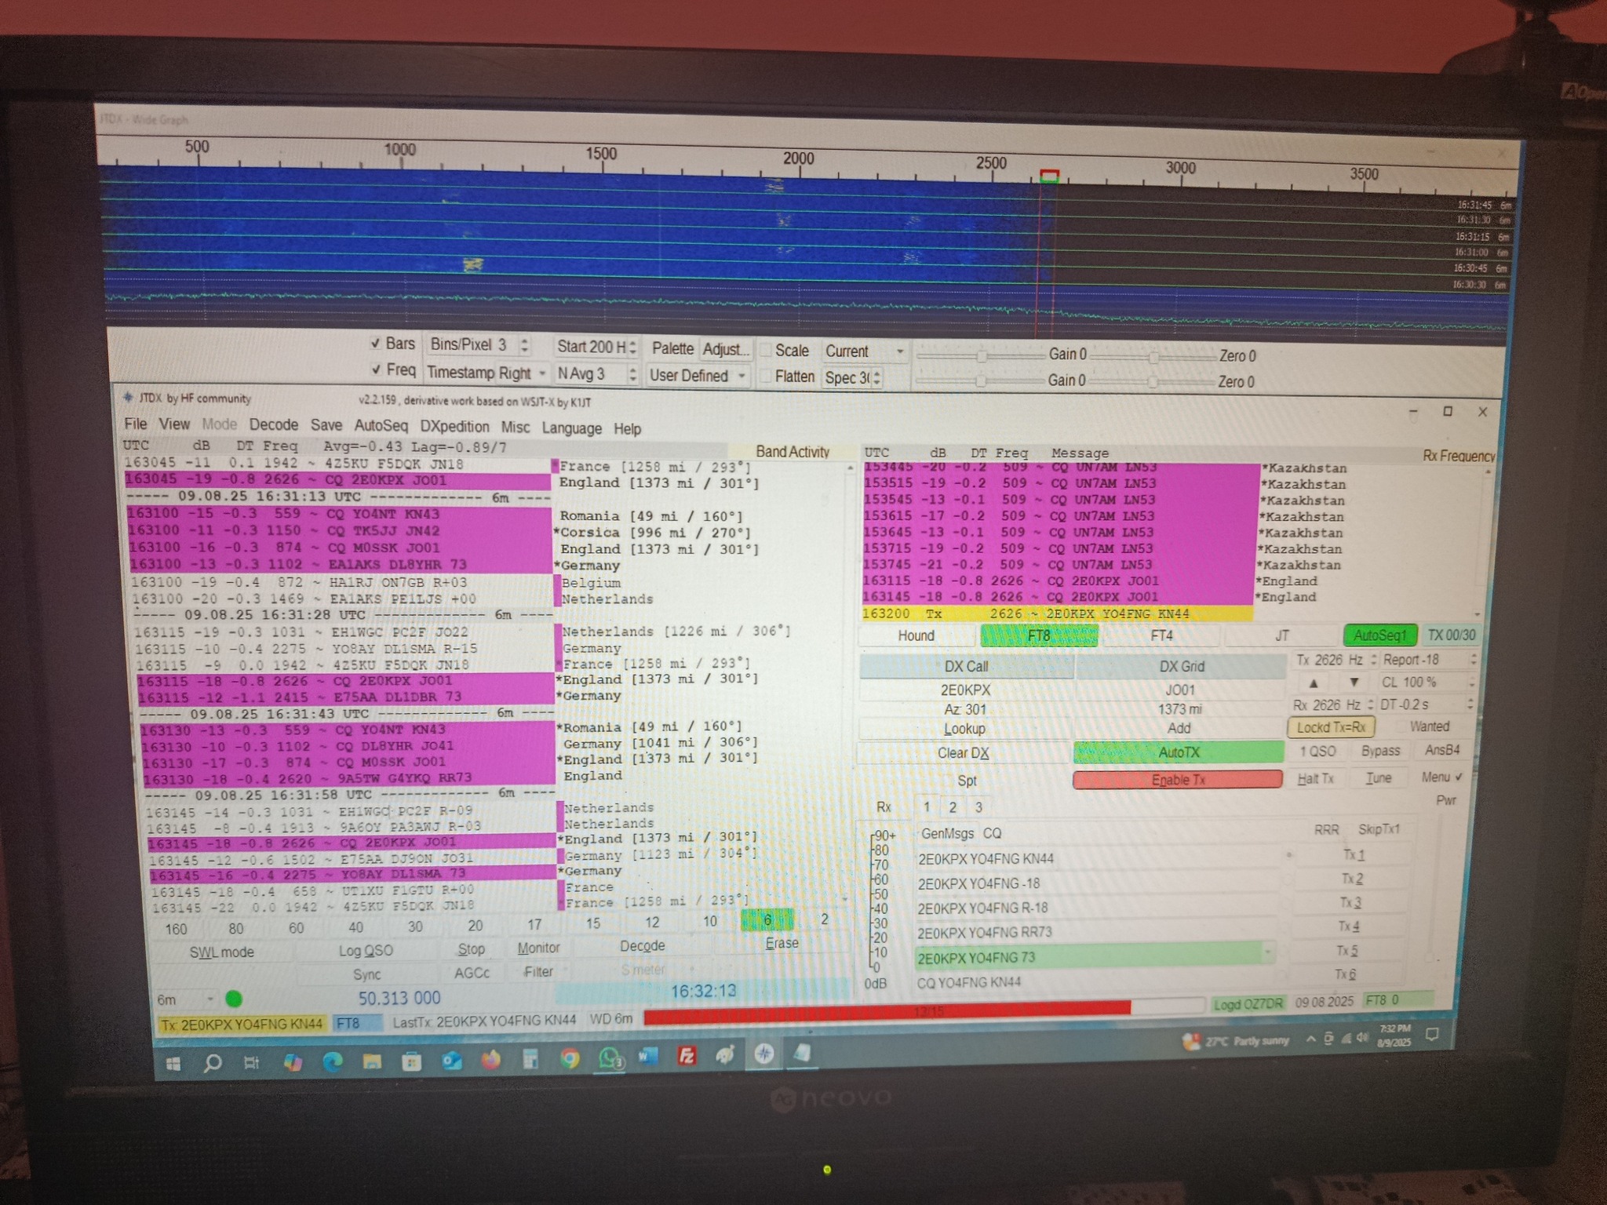This screenshot has height=1205, width=1607.
Task: Open Microsoft Word taskbar icon
Action: (647, 1057)
